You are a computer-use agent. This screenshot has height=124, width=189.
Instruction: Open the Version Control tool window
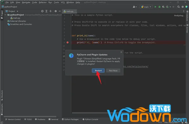click(13, 119)
